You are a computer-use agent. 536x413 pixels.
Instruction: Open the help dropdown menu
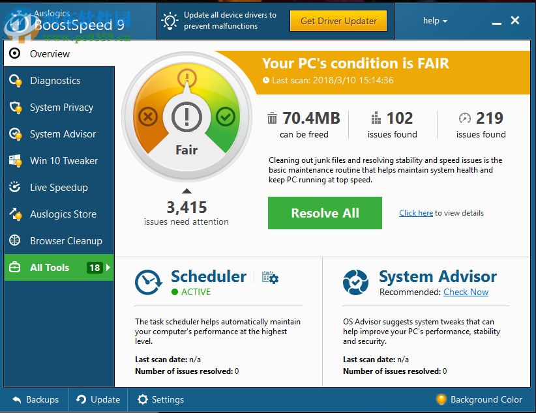pos(435,21)
